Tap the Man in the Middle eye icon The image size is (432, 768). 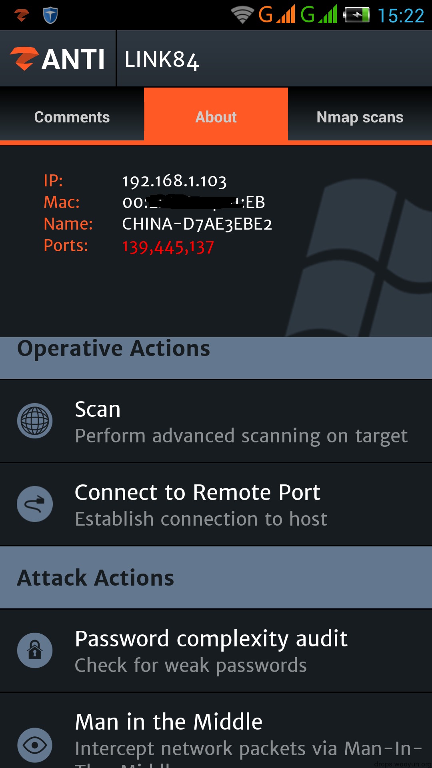[x=35, y=745]
